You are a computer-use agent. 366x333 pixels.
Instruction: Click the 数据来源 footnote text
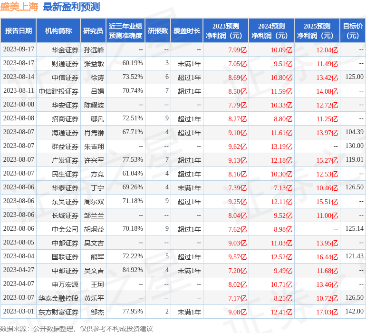(x=77, y=329)
